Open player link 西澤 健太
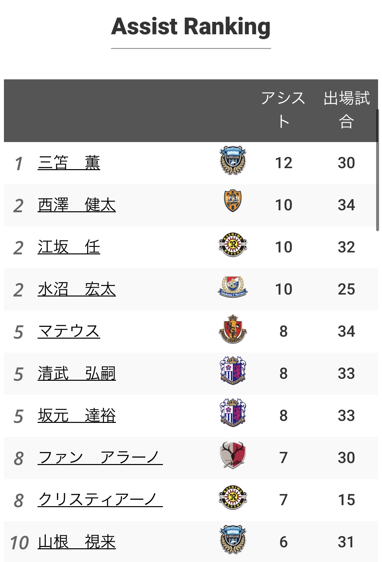This screenshot has width=382, height=562. [76, 205]
